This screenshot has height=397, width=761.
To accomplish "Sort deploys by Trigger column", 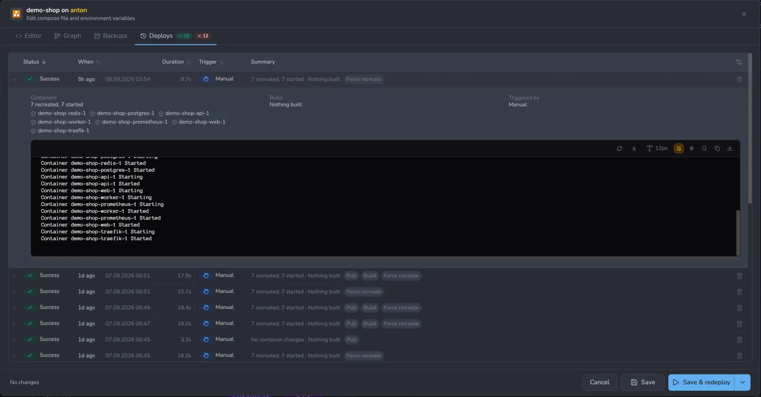I will [211, 62].
